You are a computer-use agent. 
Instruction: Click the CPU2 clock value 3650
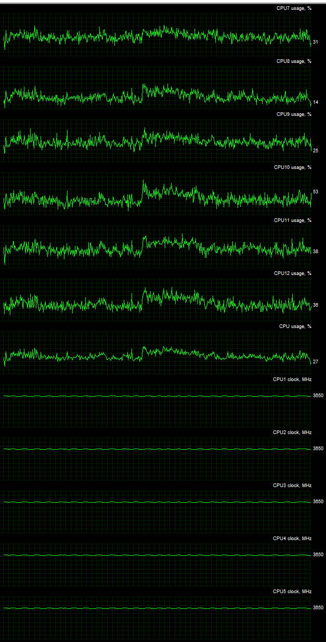(x=318, y=449)
